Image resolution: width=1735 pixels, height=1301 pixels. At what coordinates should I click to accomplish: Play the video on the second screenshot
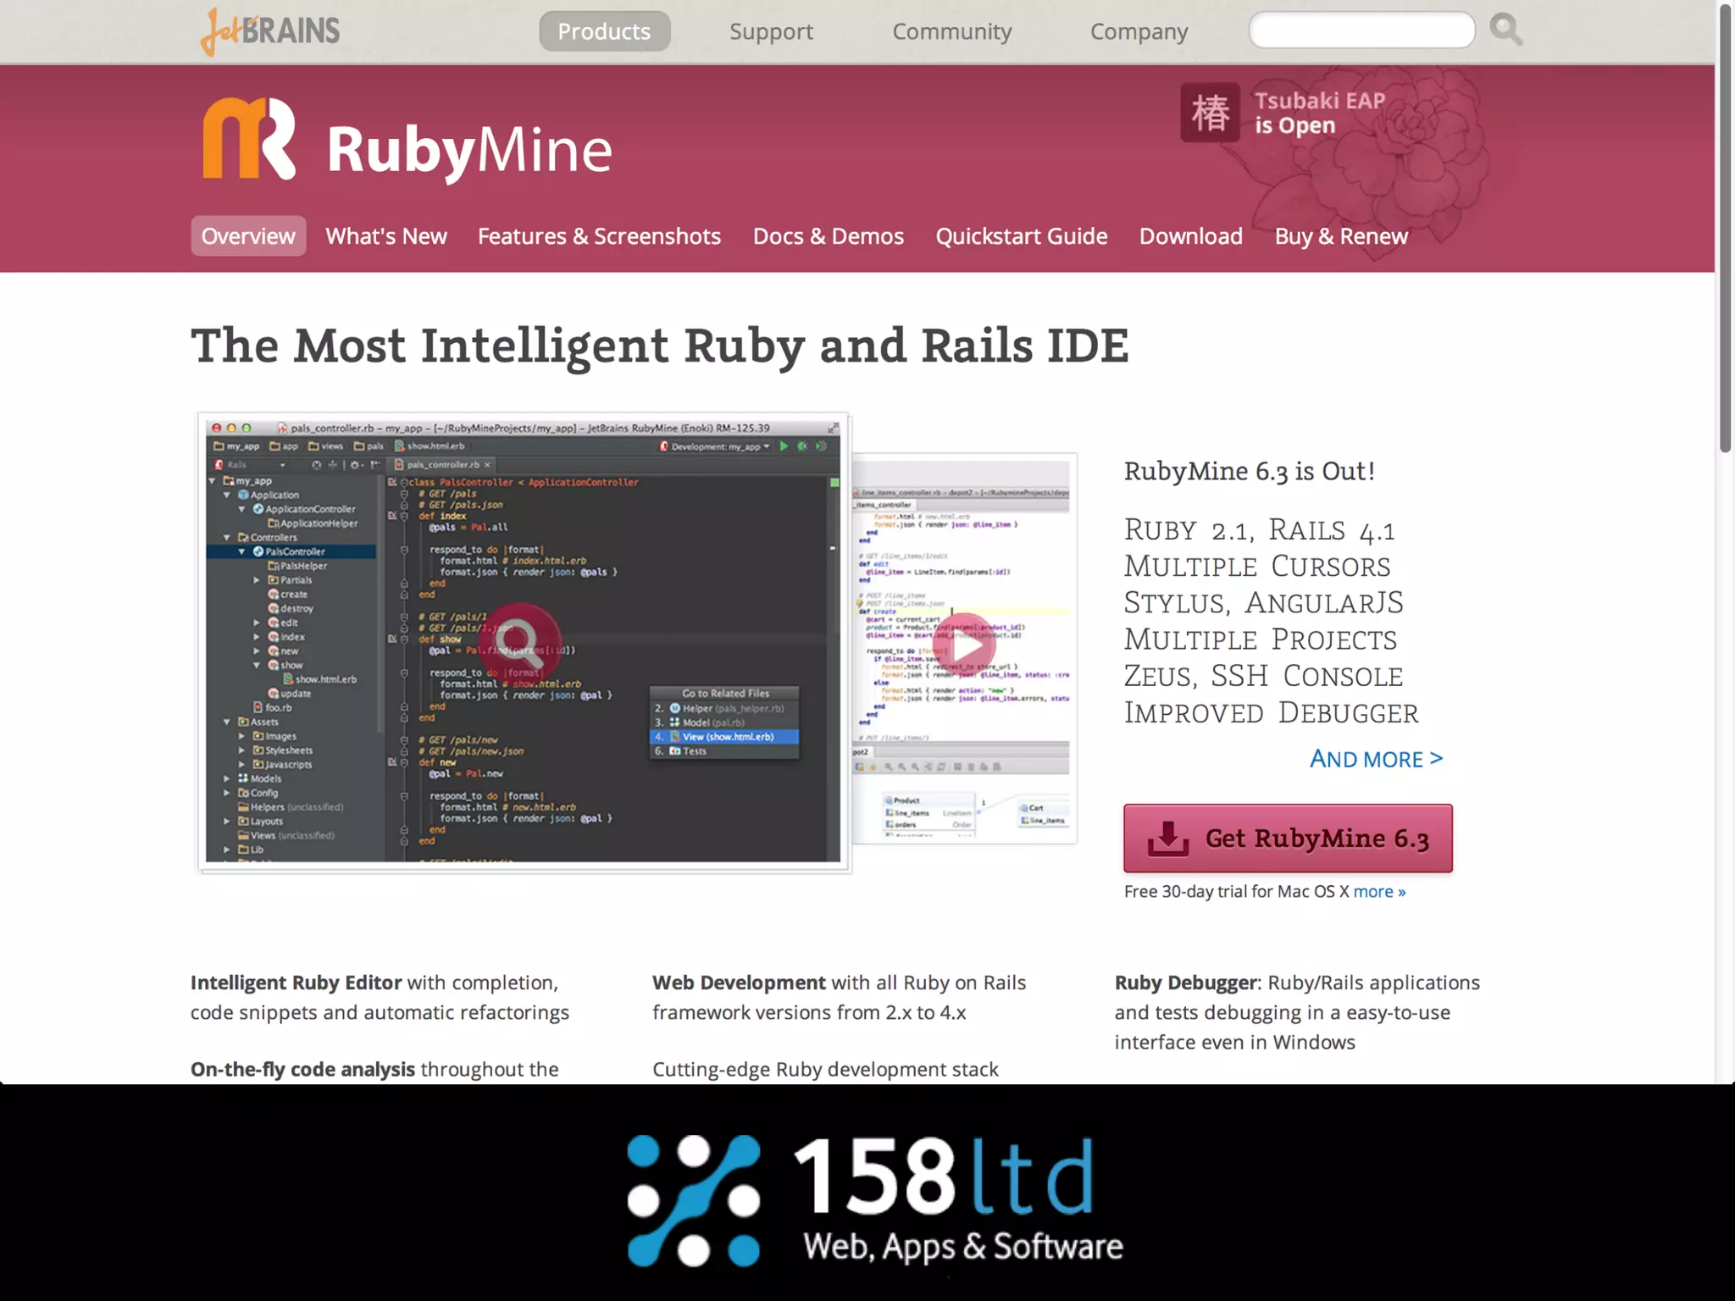966,645
